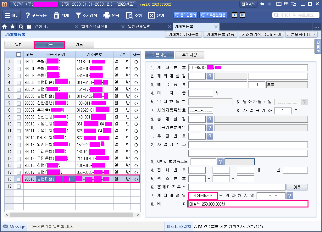322x232 pixels.
Task: Switch to 합계잔액시산표 tab
Action: [94, 26]
